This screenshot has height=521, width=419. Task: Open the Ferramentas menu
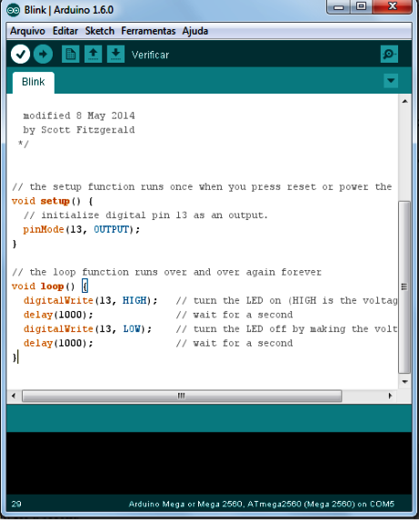148,31
